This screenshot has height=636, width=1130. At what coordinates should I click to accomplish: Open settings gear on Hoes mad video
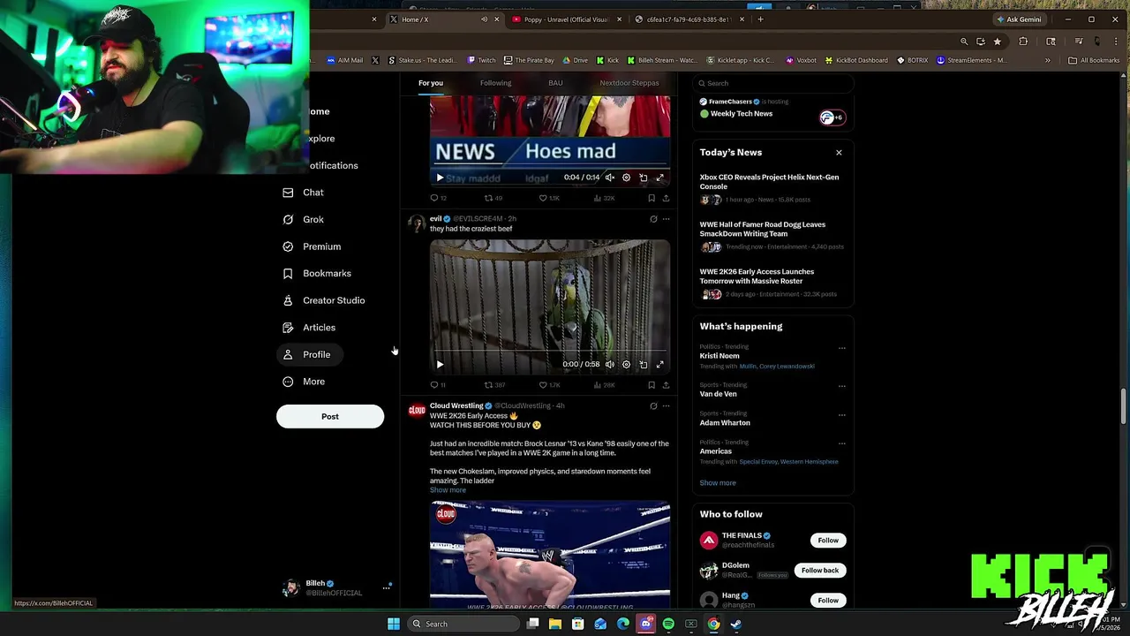(626, 178)
